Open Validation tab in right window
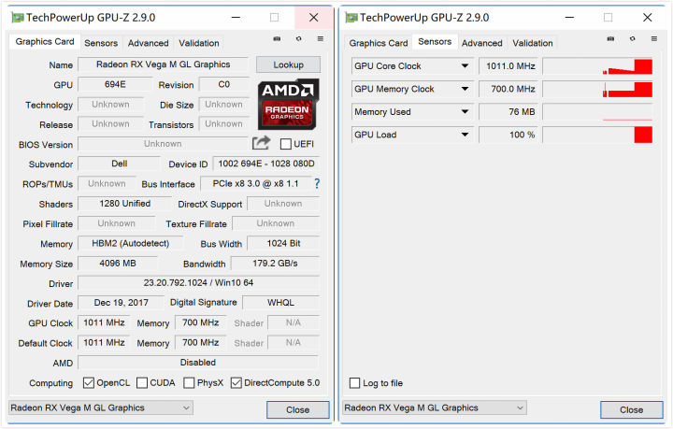673x429 pixels. [533, 43]
